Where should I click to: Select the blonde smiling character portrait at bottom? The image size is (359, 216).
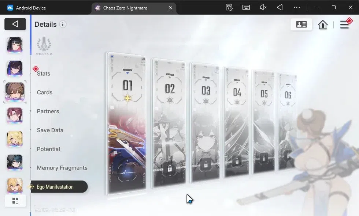[x=15, y=186]
